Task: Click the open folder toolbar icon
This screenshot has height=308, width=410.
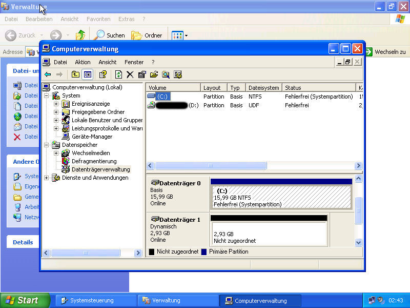Action: 154,74
